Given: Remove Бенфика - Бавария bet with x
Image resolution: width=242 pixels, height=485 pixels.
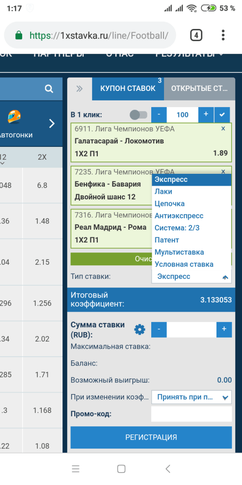Looking at the screenshot, I should click(x=224, y=171).
